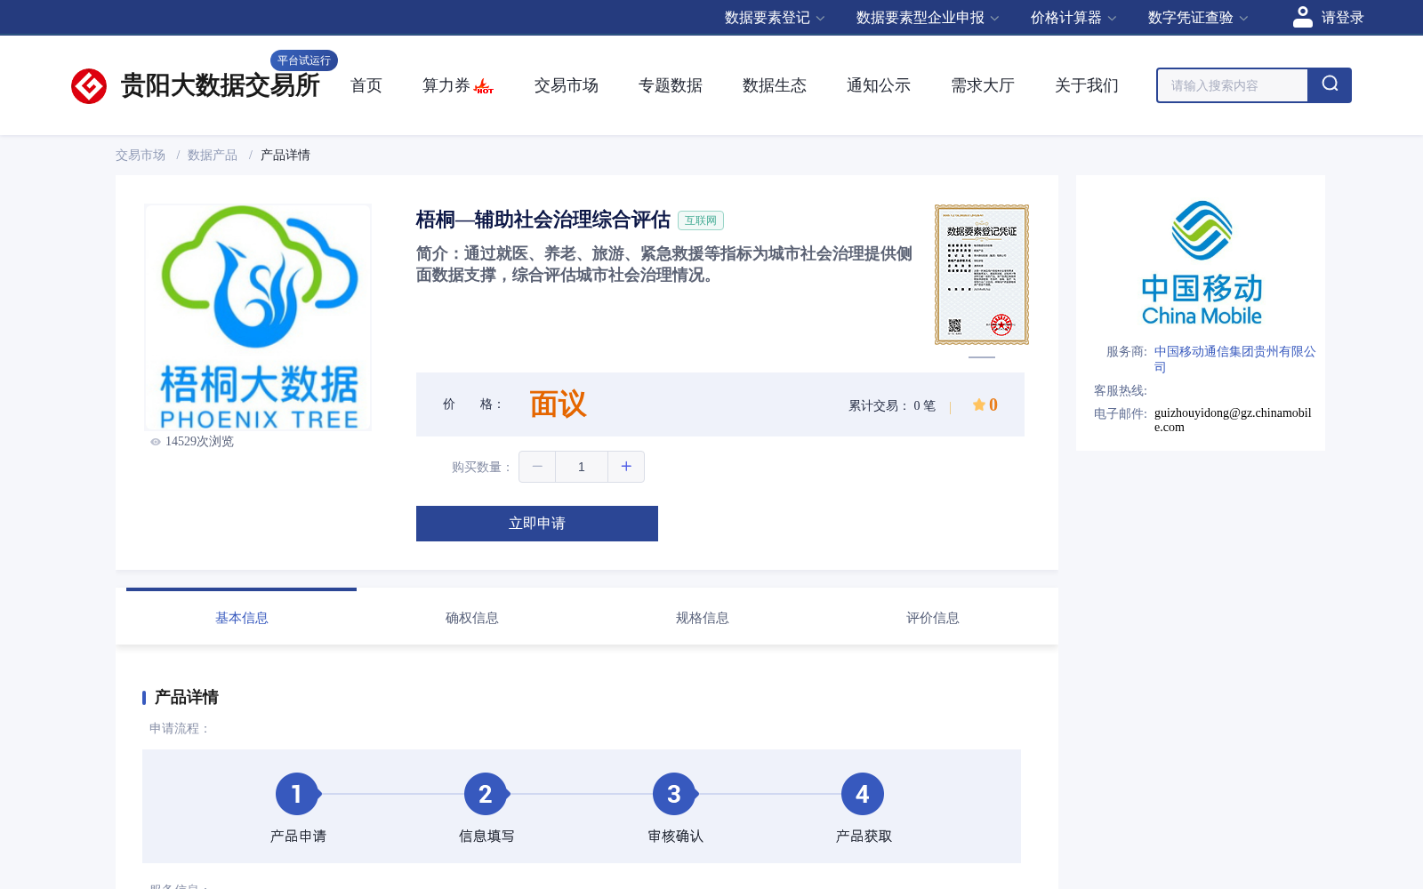Switch to the 基本信息 tab

[x=242, y=618]
